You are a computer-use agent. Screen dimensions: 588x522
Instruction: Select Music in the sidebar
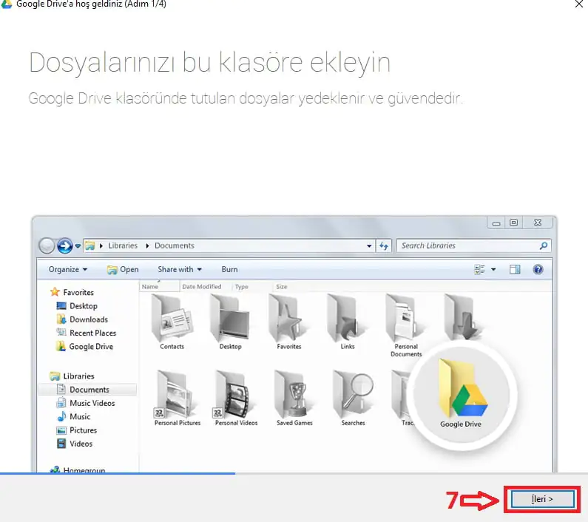click(73, 416)
